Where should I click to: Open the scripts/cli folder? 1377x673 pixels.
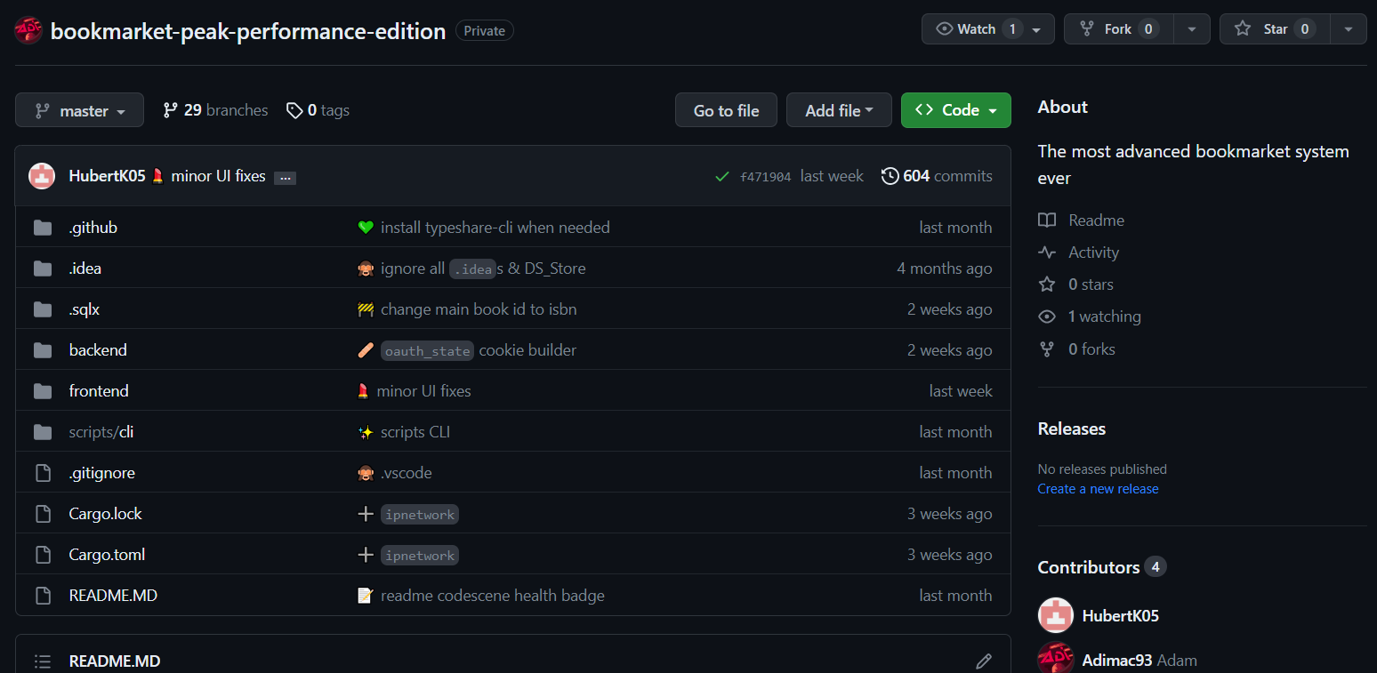(x=101, y=432)
